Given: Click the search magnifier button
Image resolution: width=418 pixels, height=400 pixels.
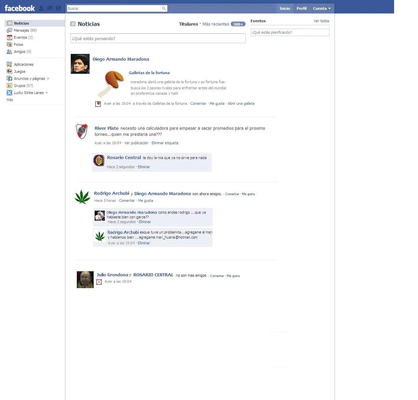Looking at the screenshot, I should point(164,8).
